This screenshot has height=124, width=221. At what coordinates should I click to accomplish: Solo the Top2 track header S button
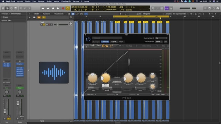[x=44, y=24]
